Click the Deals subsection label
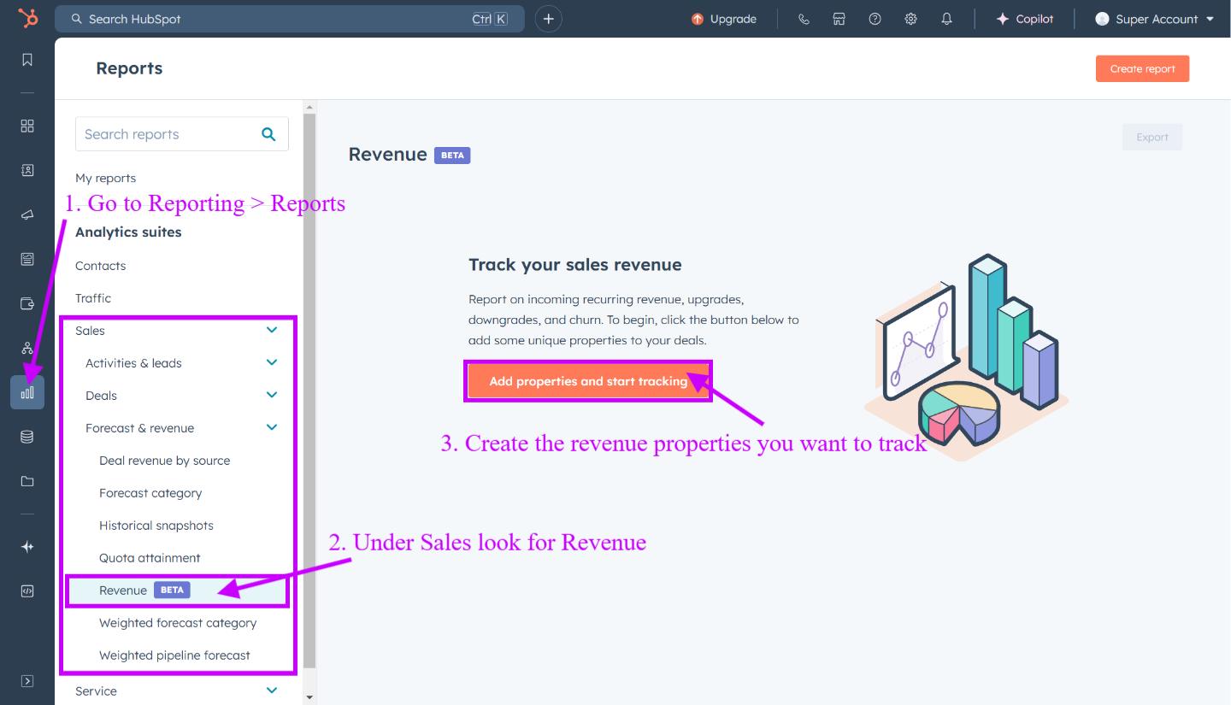This screenshot has height=705, width=1231. (x=101, y=396)
